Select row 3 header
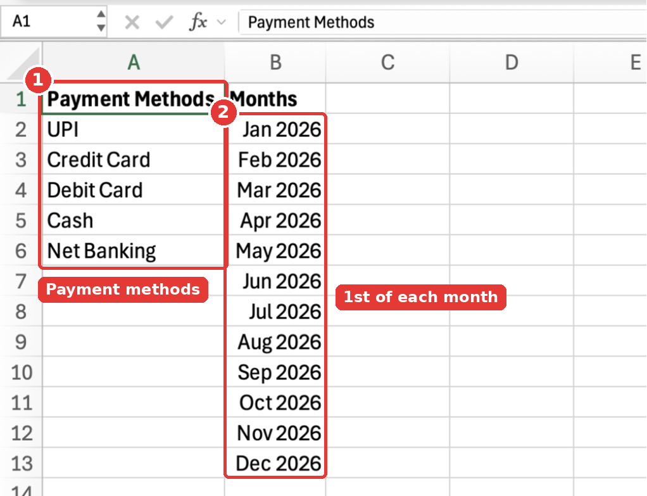This screenshot has width=647, height=496. pos(21,160)
